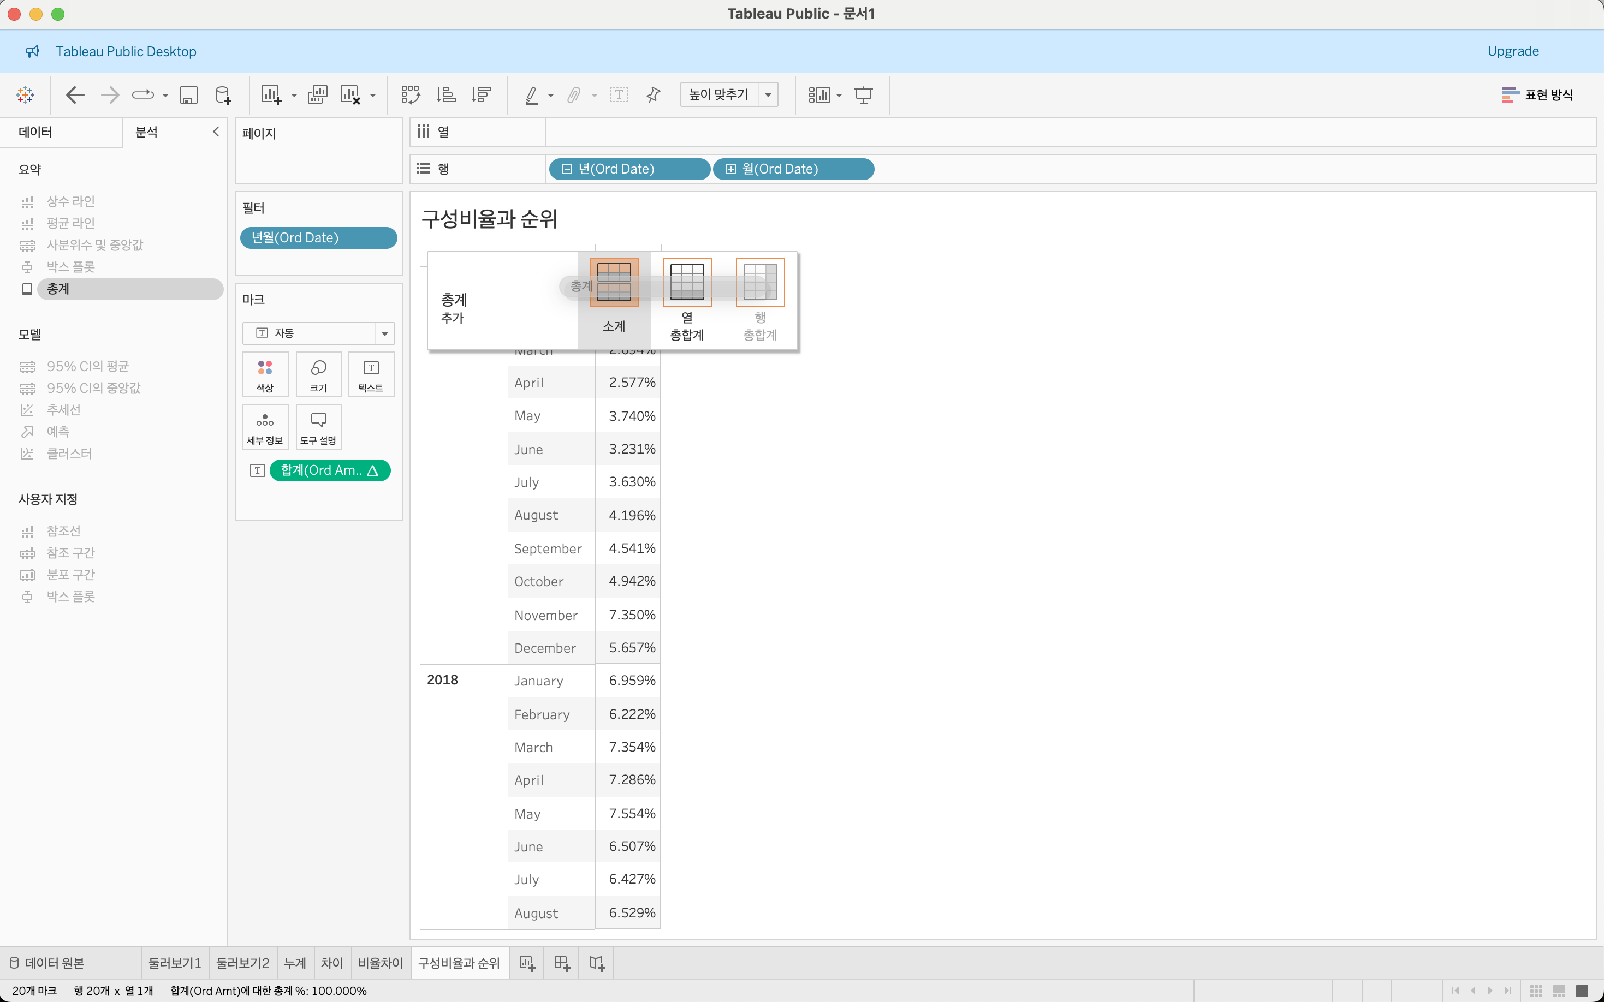
Task: Collapse the side pane with the chevron
Action: point(216,132)
